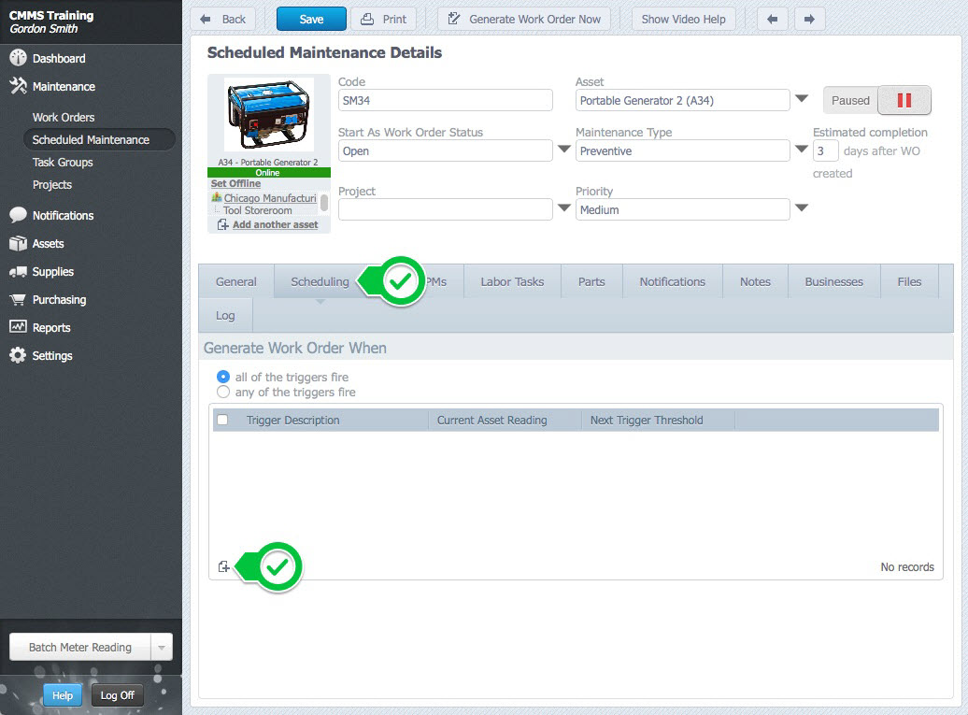Click the Settings gear icon
Viewport: 968px width, 715px height.
(18, 355)
